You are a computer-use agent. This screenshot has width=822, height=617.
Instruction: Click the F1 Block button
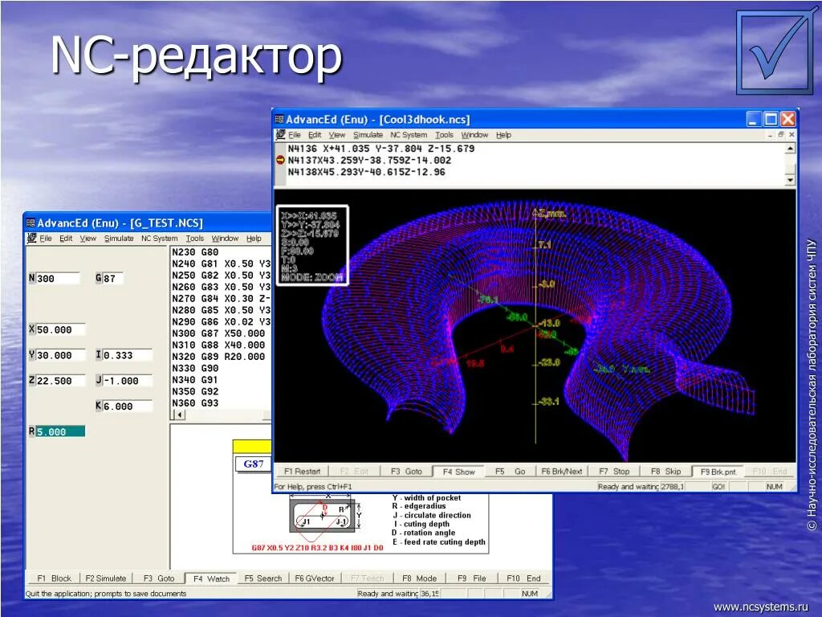[54, 578]
